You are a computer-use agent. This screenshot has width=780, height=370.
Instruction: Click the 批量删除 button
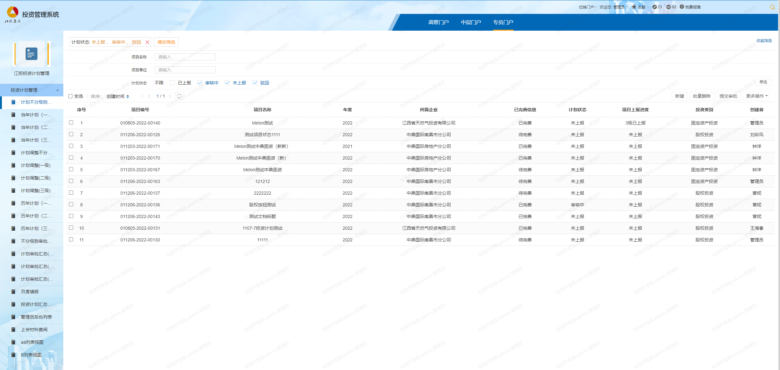click(701, 96)
